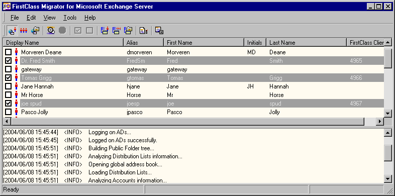Open the File menu

(15, 18)
